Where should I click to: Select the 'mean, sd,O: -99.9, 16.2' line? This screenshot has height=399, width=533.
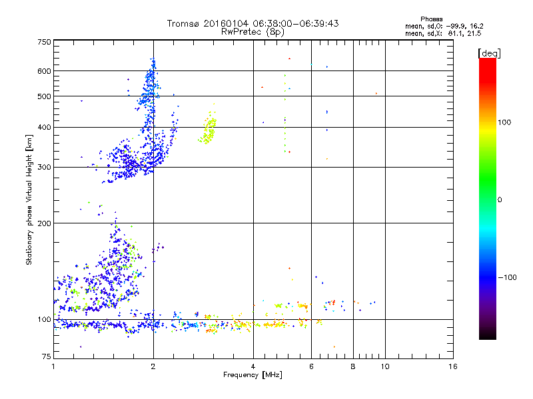[x=444, y=26]
